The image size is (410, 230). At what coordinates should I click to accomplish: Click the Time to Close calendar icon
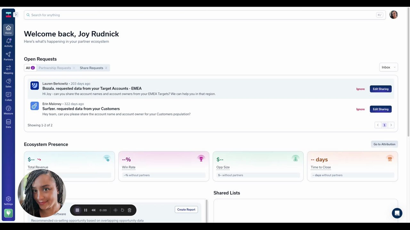point(390,158)
